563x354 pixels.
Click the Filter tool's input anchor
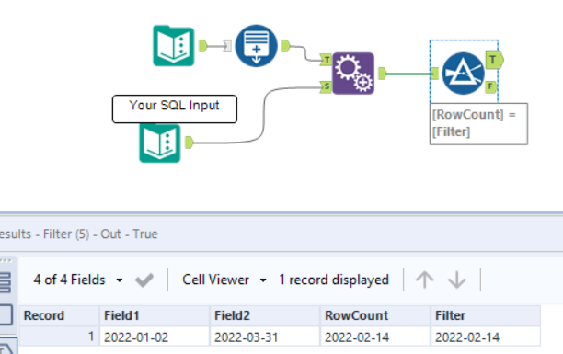(x=434, y=74)
